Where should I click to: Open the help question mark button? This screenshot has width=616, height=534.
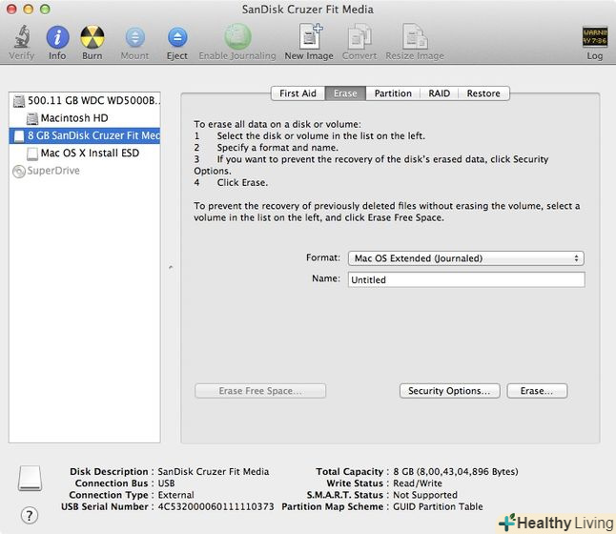29,515
